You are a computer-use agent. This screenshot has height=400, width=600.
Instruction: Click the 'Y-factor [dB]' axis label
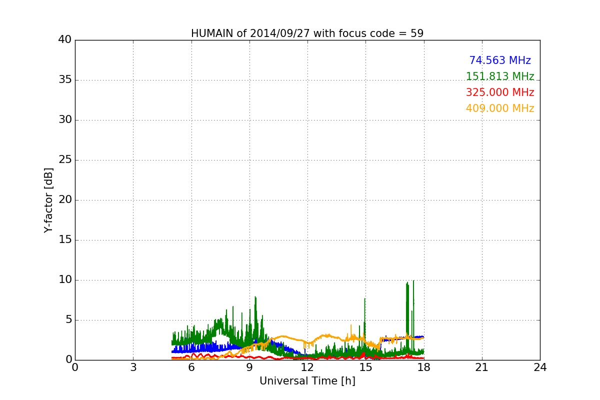click(x=48, y=200)
